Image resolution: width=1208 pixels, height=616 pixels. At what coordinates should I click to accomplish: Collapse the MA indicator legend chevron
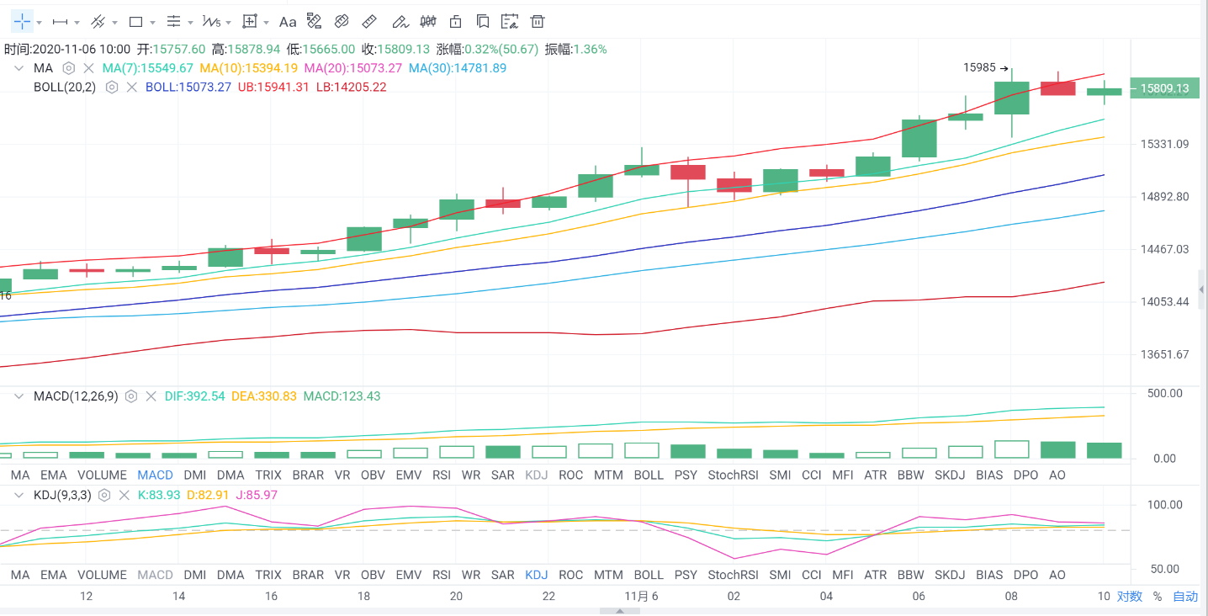tap(19, 68)
